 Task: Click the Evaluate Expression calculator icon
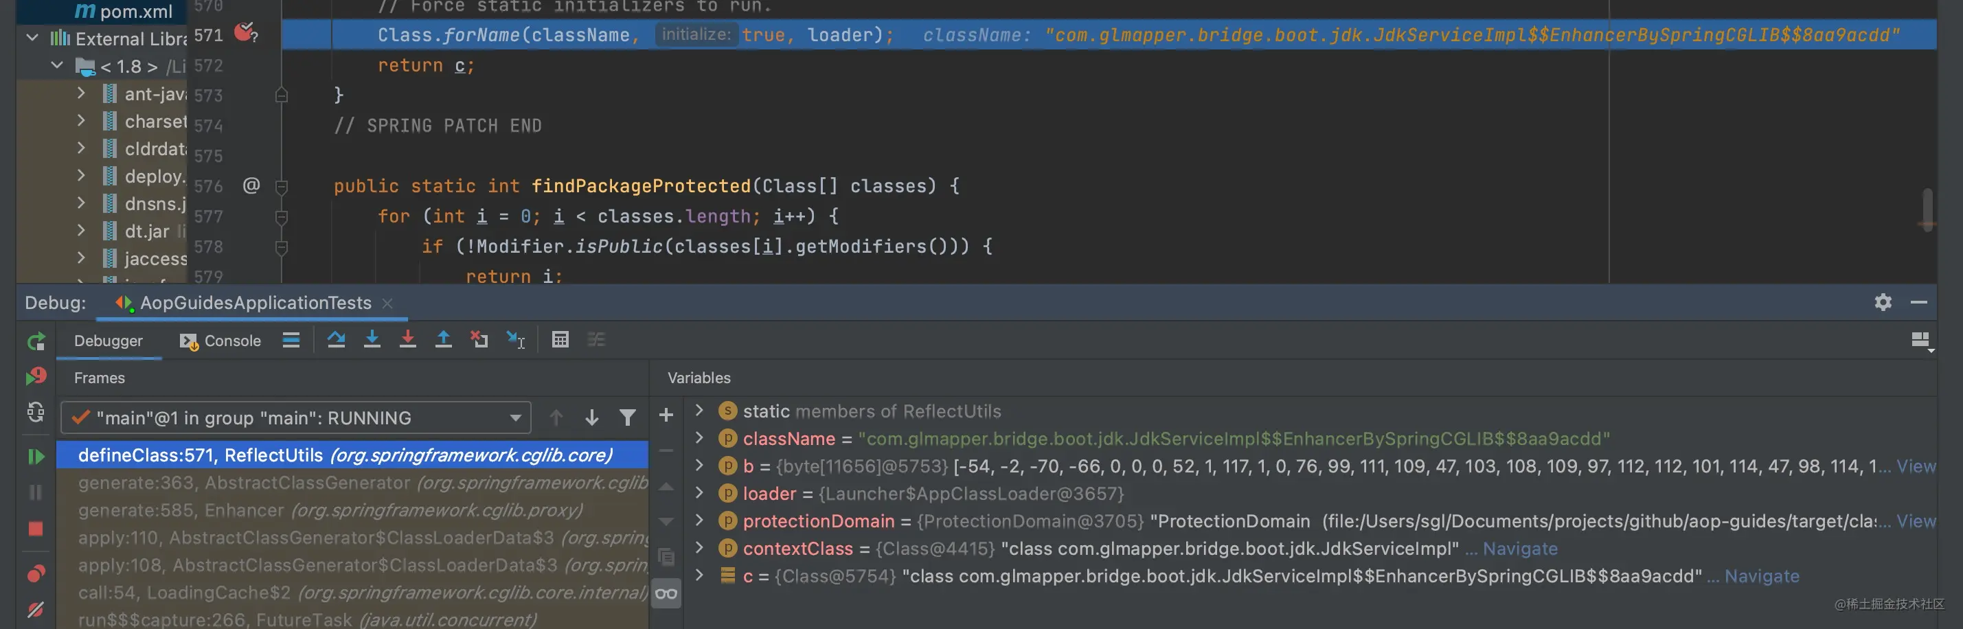560,340
